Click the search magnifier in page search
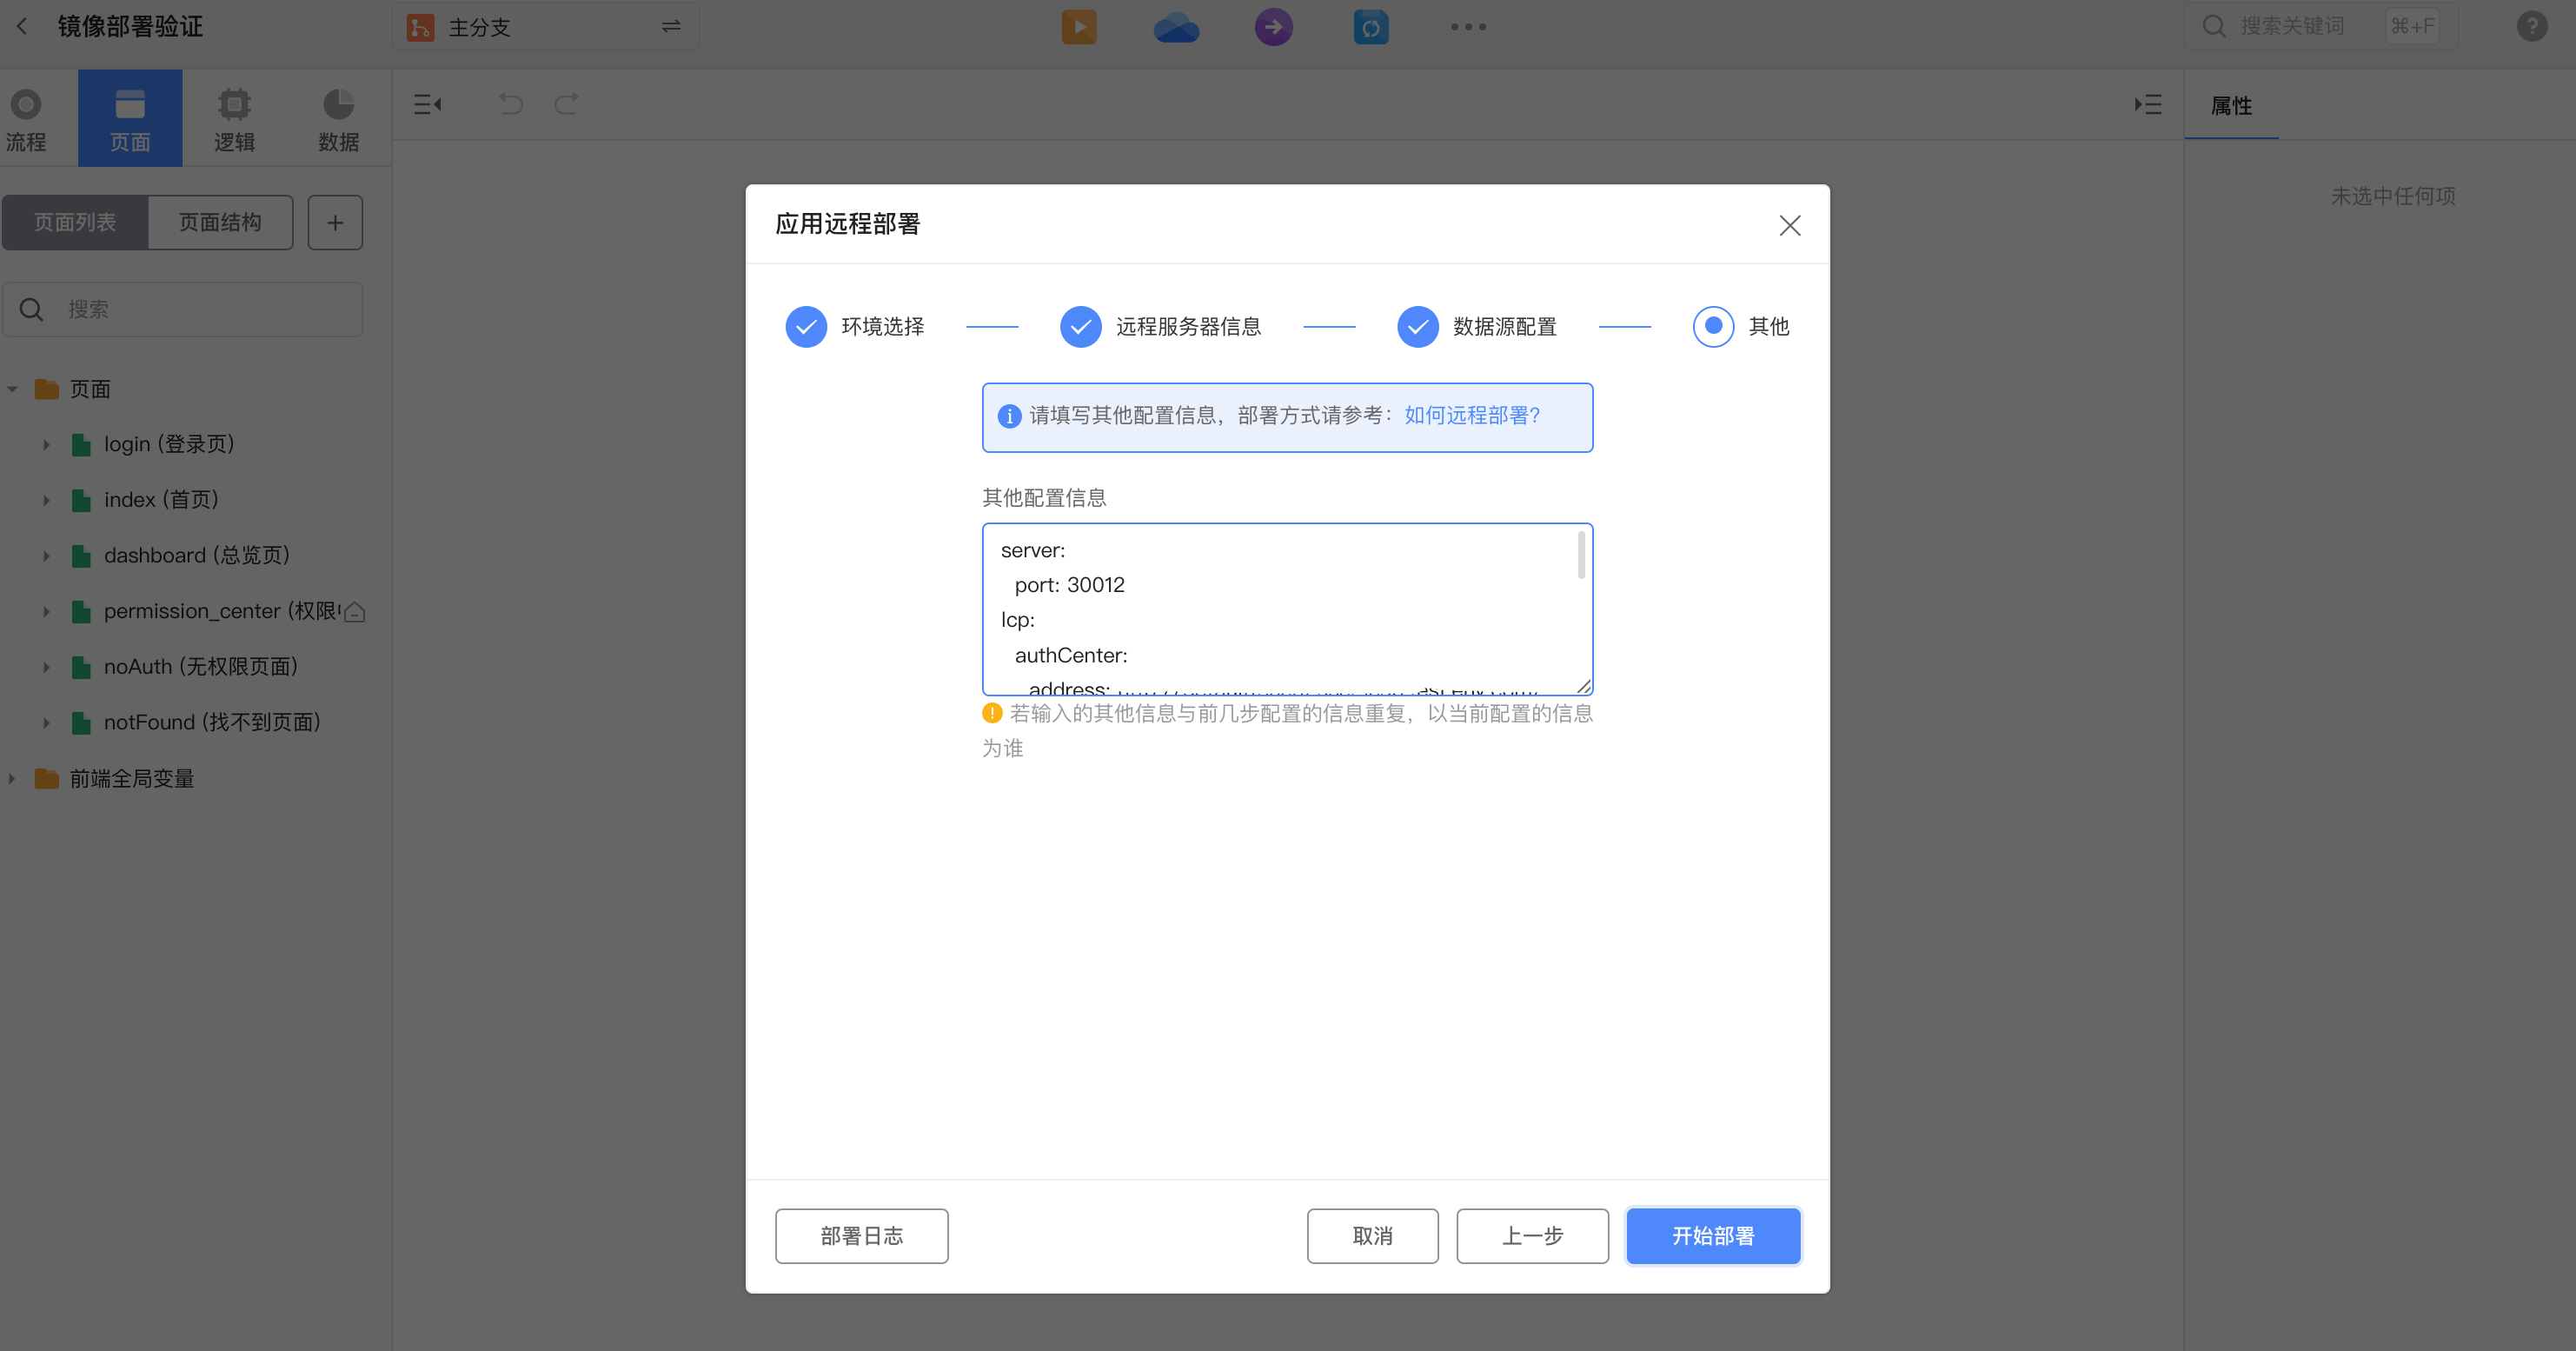Image resolution: width=2576 pixels, height=1351 pixels. [x=32, y=310]
